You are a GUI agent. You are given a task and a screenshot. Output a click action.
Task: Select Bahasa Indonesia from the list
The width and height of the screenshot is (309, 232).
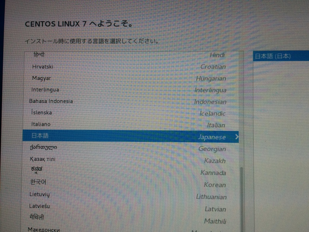(131, 101)
